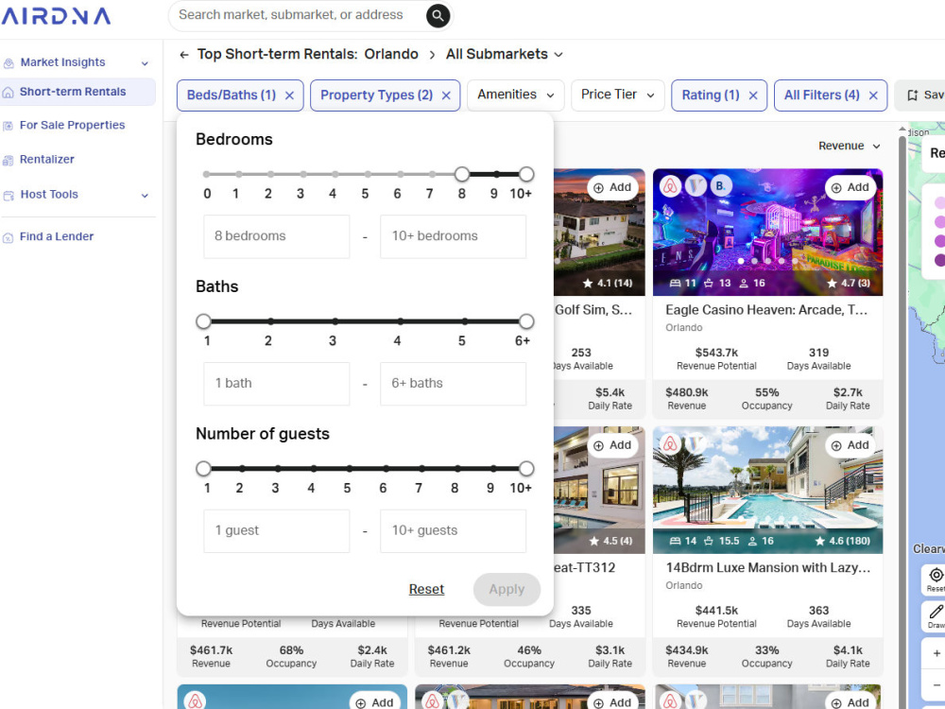
Task: Click the Bedrooms slider minimum handle at 8
Action: pos(462,174)
